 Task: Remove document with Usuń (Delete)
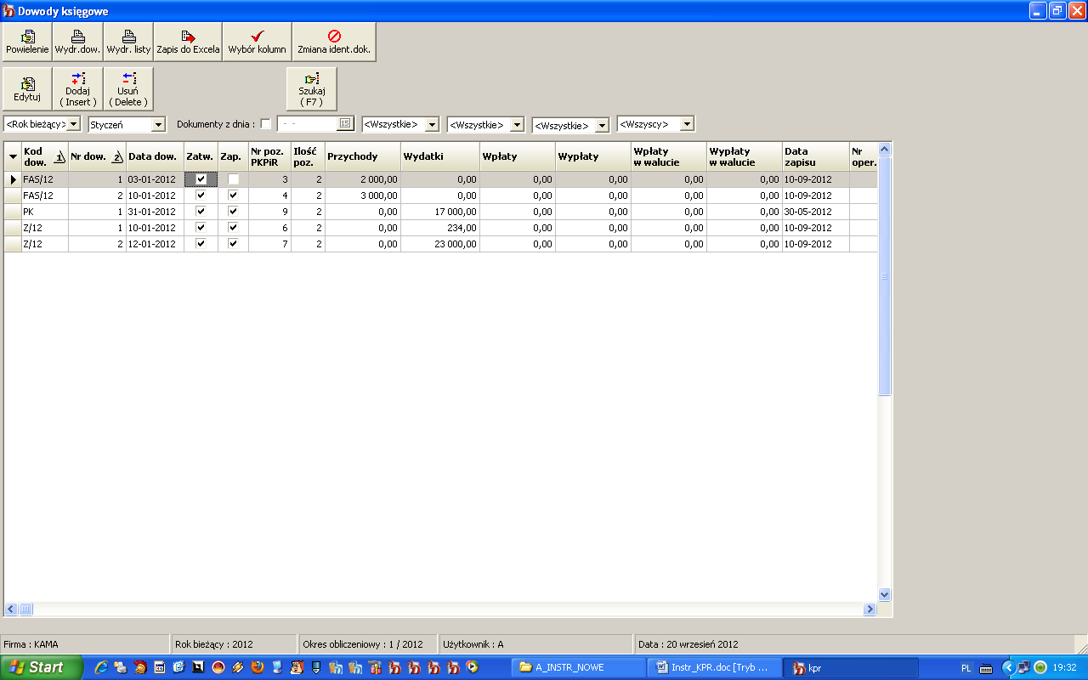point(128,89)
